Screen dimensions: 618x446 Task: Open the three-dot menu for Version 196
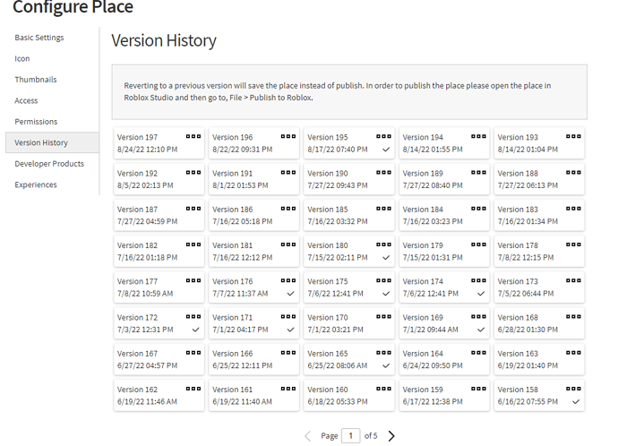(288, 136)
